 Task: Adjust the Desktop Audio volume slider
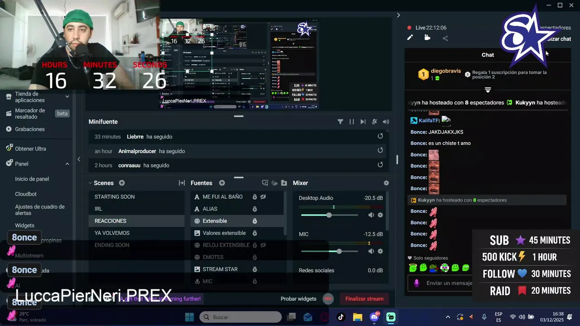click(x=329, y=215)
